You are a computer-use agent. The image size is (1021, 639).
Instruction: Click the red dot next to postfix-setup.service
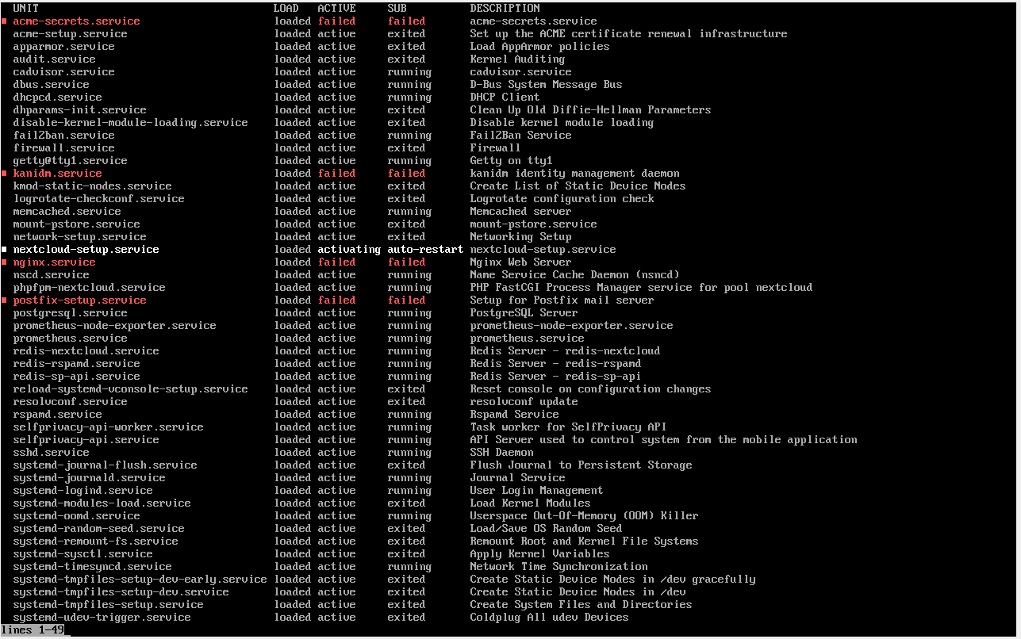tap(6, 300)
